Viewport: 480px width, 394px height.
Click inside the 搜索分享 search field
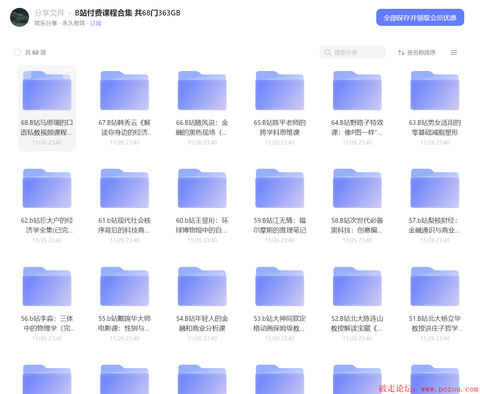353,52
